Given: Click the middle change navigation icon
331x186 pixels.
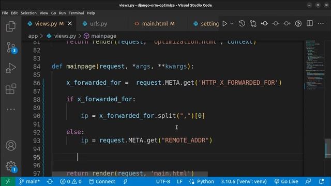Looking at the screenshot, I should pos(276,23).
